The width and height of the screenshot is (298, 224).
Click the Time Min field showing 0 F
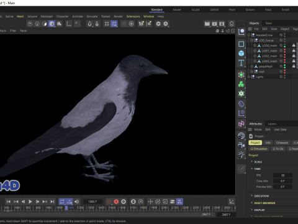pos(282,181)
